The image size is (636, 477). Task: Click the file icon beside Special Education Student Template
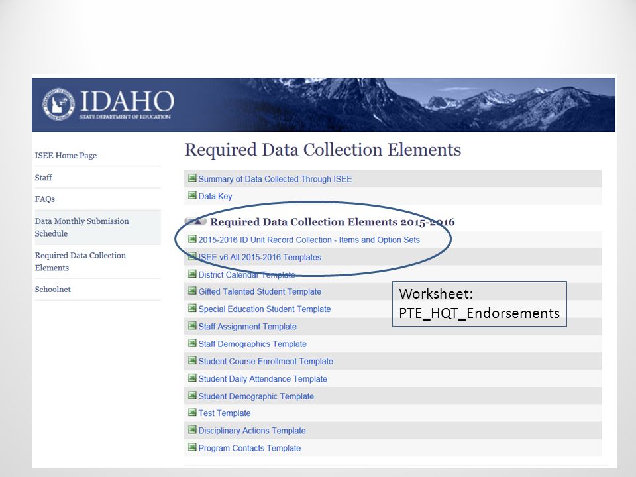tap(192, 308)
